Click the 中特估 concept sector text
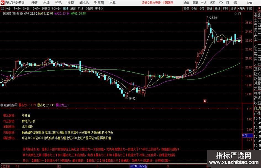261x168 pixels. pyautogui.click(x=26, y=115)
